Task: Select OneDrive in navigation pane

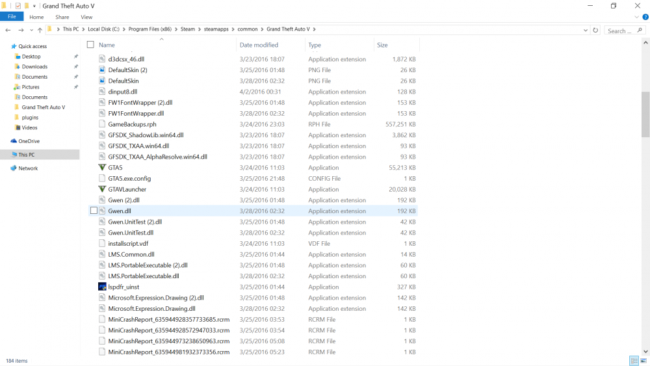Action: 29,141
